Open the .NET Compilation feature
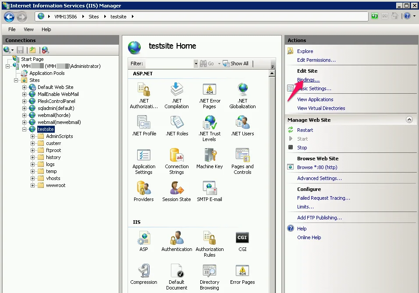419x293 pixels. 176,95
